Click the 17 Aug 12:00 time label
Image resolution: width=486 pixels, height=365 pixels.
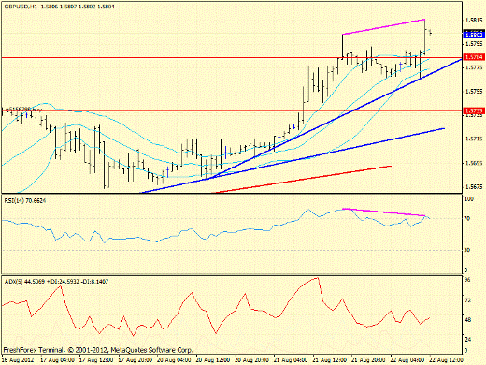[96, 360]
